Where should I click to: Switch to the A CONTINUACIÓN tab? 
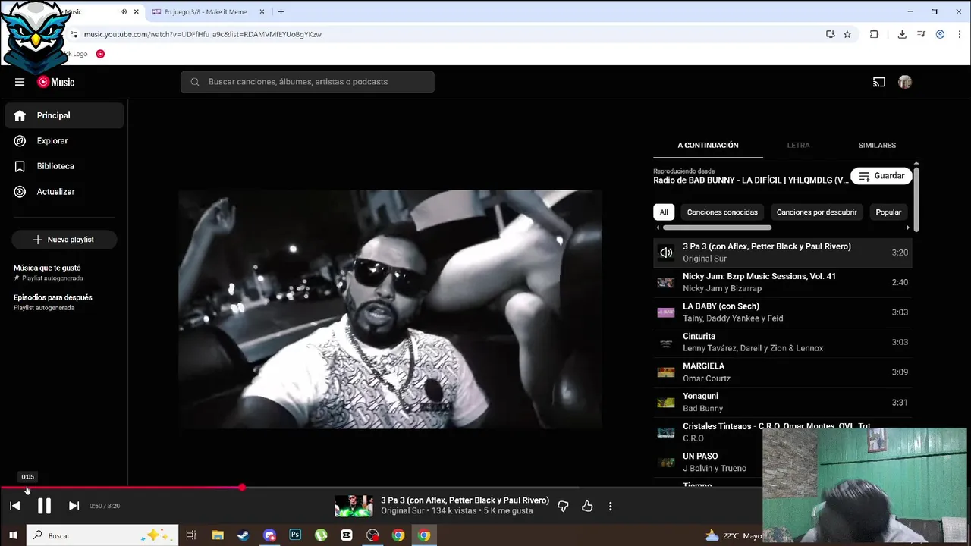click(x=708, y=145)
